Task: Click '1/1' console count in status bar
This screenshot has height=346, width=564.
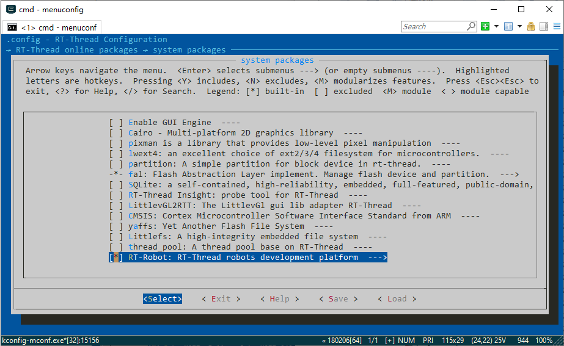Action: coord(373,341)
